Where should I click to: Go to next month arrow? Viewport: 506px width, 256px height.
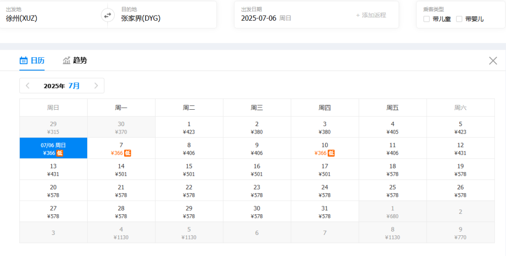pyautogui.click(x=96, y=85)
